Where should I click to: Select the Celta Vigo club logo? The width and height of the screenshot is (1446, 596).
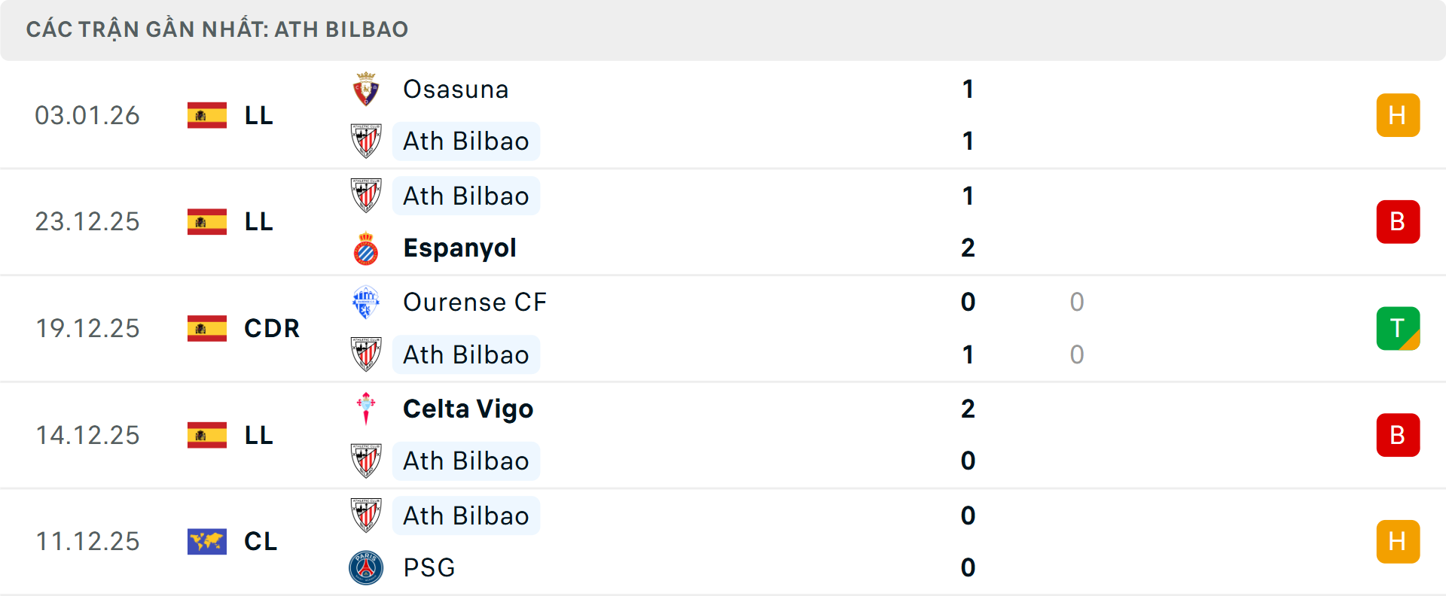[366, 409]
